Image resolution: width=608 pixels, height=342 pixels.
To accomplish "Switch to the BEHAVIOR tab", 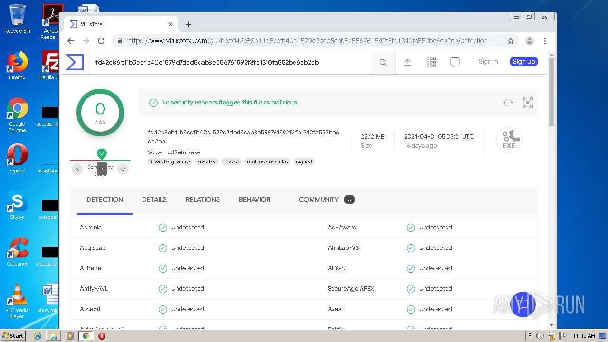I will click(255, 200).
